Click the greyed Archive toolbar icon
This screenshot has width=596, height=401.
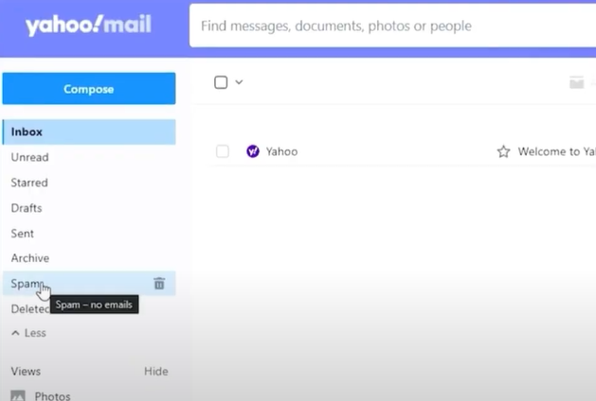pos(576,82)
